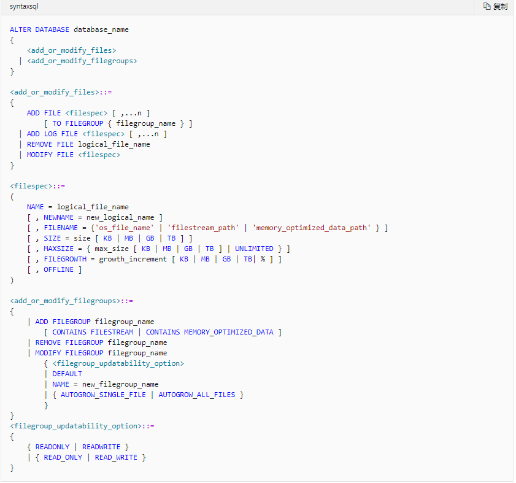Click <filegroup_updatability_option> inside the MODIFY FILEGROUP braces

click(x=118, y=363)
